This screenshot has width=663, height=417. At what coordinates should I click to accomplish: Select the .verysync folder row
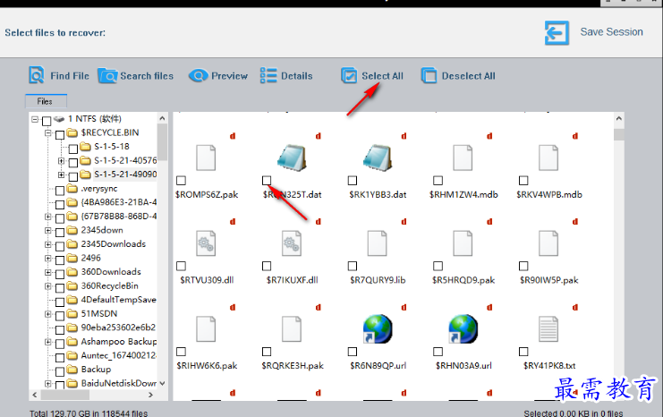pyautogui.click(x=99, y=189)
